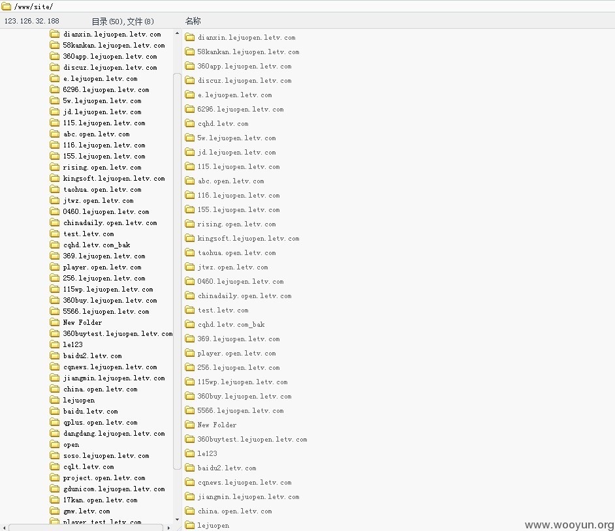615x531 pixels.
Task: Select cqhd.letv.com_bak name in right list
Action: pos(231,324)
